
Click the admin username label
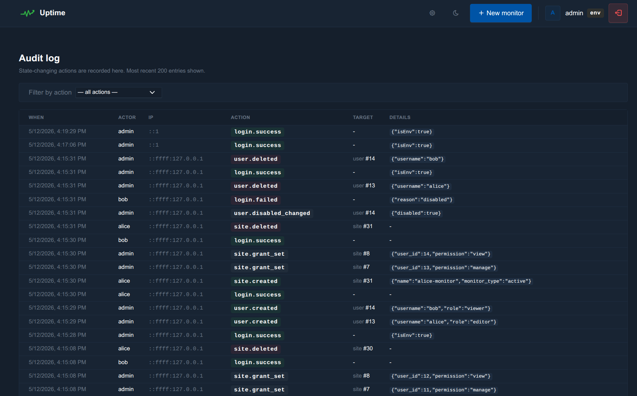point(574,13)
